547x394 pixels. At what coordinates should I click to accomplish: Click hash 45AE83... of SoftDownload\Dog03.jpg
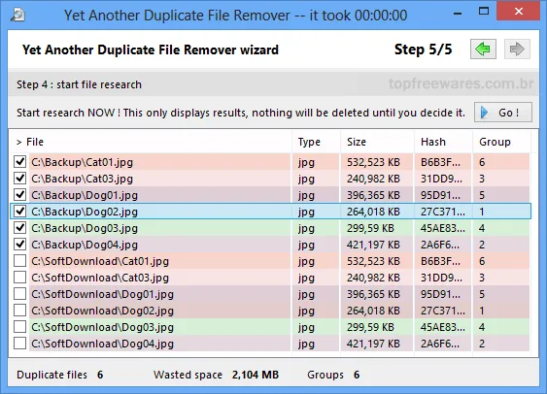443,327
